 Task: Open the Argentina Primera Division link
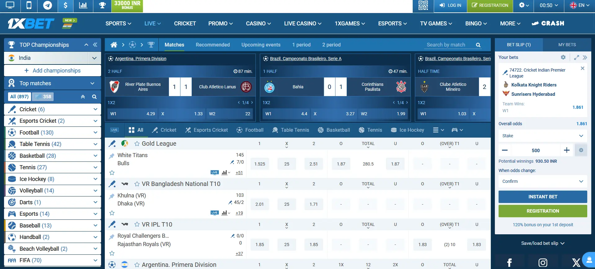pos(140,59)
